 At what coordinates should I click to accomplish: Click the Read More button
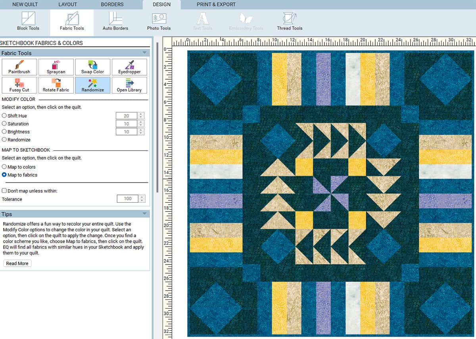(17, 263)
